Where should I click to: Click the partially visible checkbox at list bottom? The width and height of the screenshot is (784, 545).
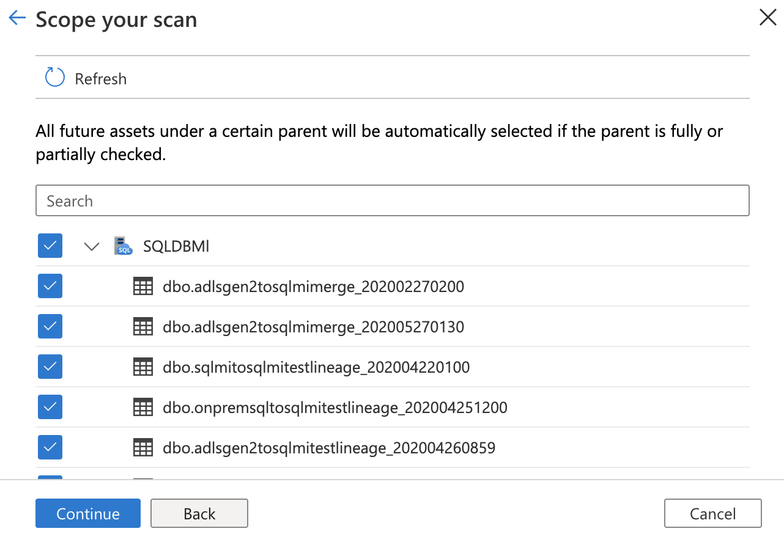(50, 482)
